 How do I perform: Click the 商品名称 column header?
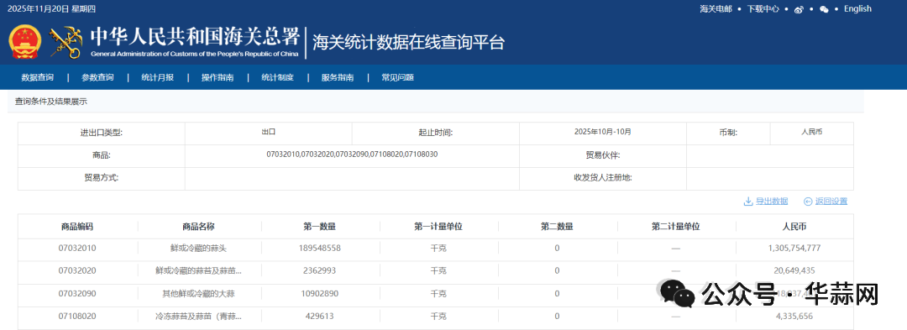pos(198,227)
